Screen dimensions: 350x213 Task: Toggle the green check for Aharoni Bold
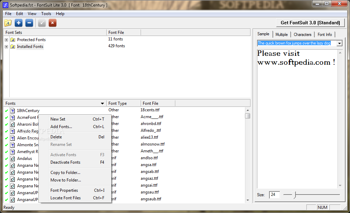[x=7, y=125]
